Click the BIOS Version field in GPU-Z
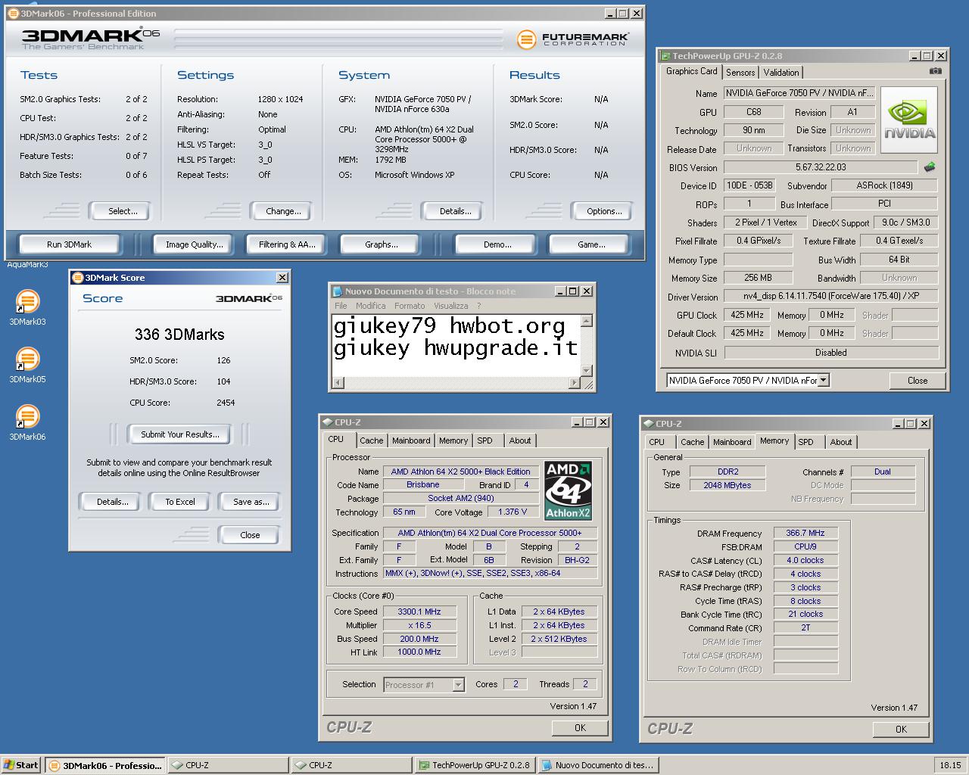This screenshot has height=775, width=969. (x=821, y=167)
